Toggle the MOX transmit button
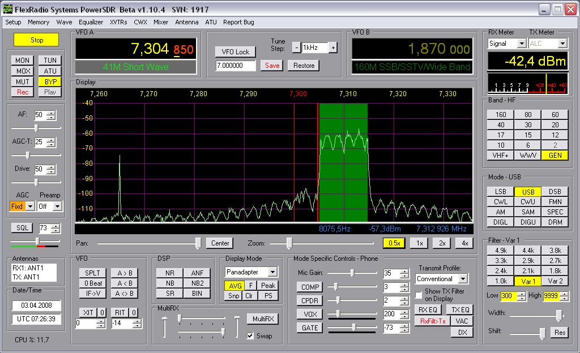 pos(23,71)
